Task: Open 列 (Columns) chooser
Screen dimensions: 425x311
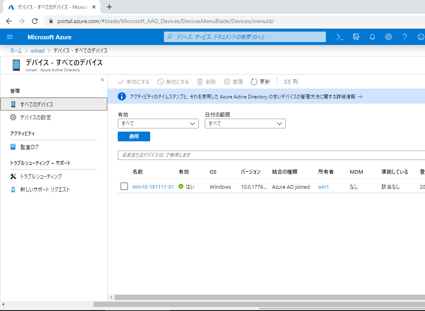Action: click(x=291, y=82)
